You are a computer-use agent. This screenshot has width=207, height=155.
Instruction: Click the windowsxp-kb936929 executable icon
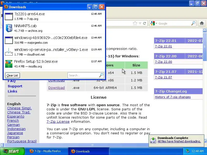tap(9, 40)
